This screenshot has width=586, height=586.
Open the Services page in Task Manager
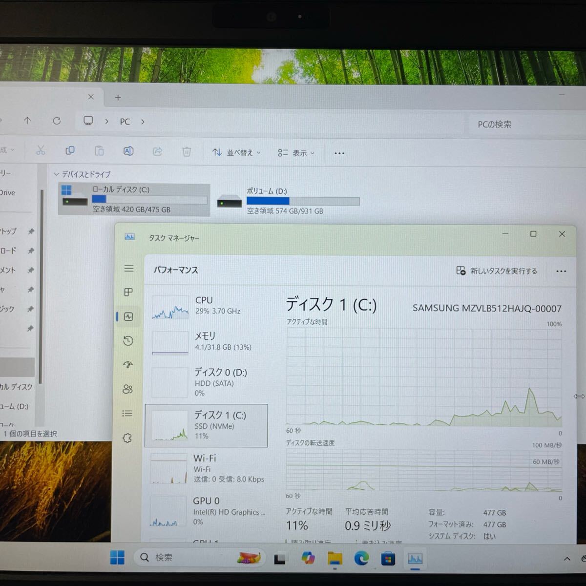pos(127,438)
